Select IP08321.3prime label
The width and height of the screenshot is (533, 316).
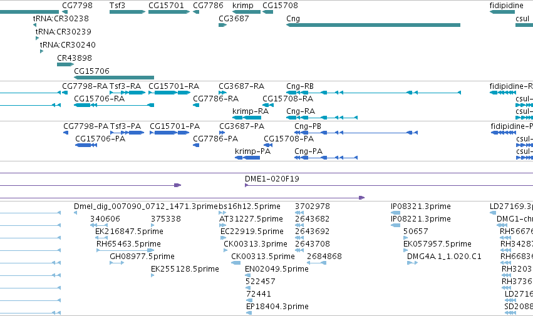(x=421, y=206)
